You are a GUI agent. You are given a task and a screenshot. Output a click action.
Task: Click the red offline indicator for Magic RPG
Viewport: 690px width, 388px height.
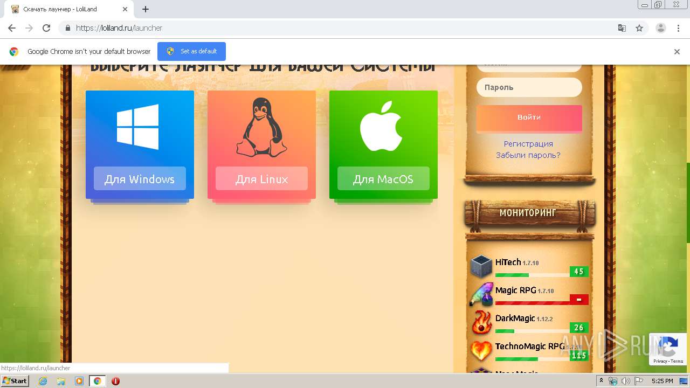tap(579, 300)
